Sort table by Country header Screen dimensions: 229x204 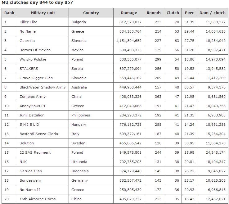(x=91, y=13)
